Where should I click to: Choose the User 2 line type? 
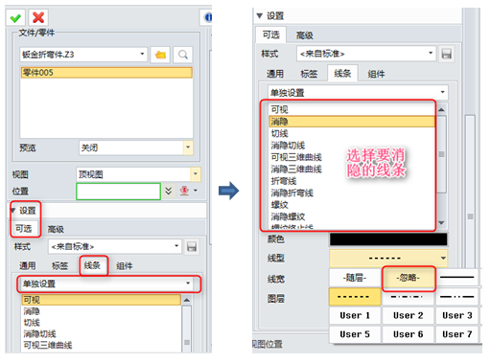click(x=408, y=315)
